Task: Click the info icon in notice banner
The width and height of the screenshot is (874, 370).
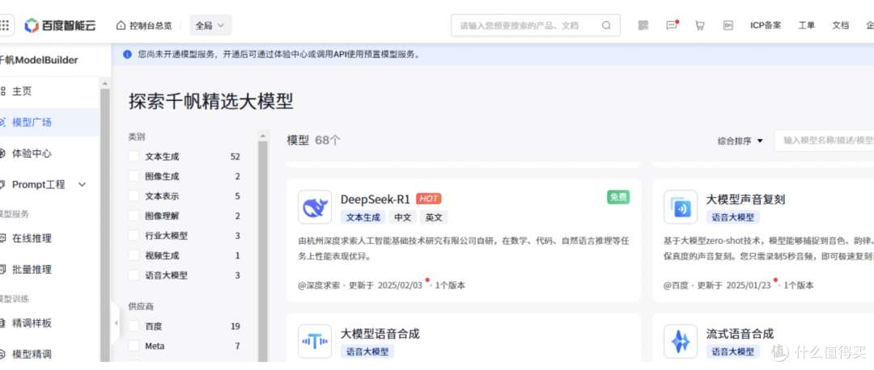Action: [x=127, y=54]
